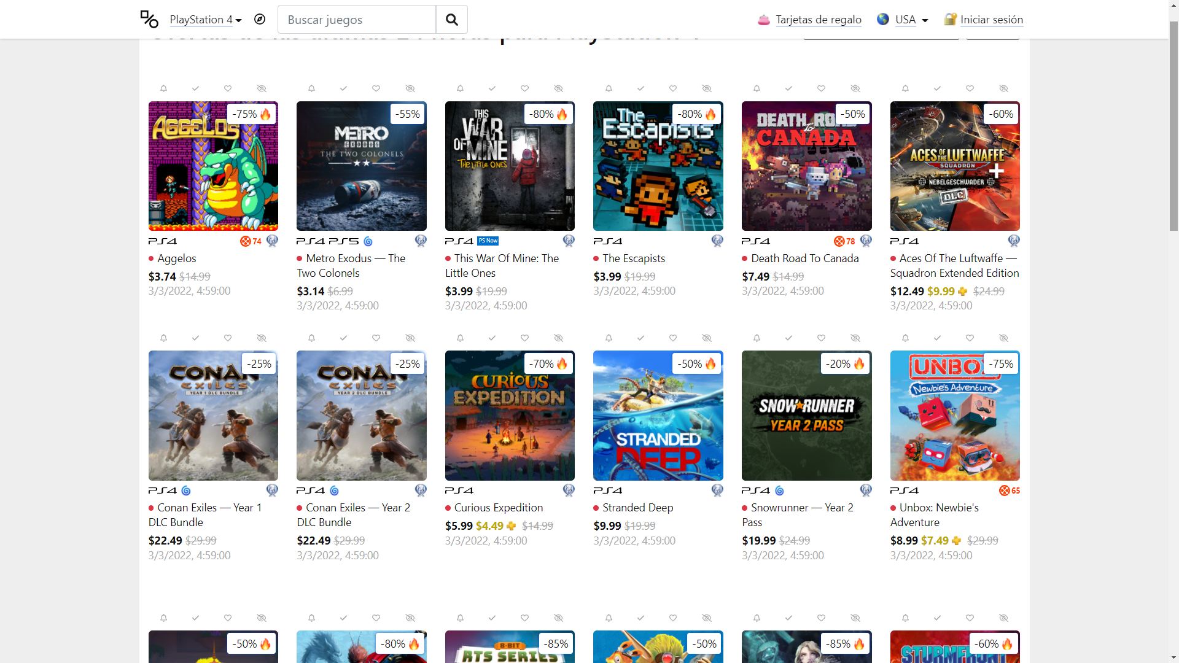Click the percent site logo
The width and height of the screenshot is (1179, 663).
click(x=149, y=20)
